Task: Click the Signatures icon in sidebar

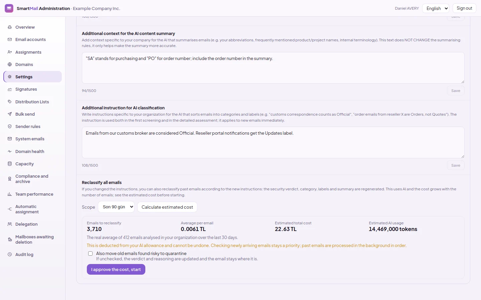Action: (10, 89)
